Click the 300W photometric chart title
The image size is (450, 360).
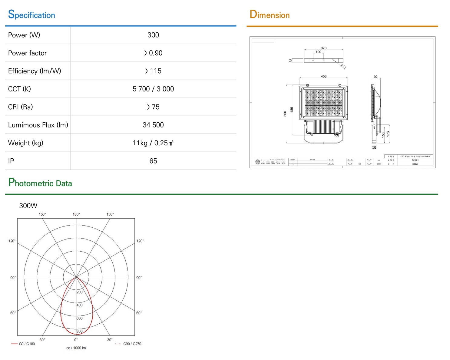(28, 206)
